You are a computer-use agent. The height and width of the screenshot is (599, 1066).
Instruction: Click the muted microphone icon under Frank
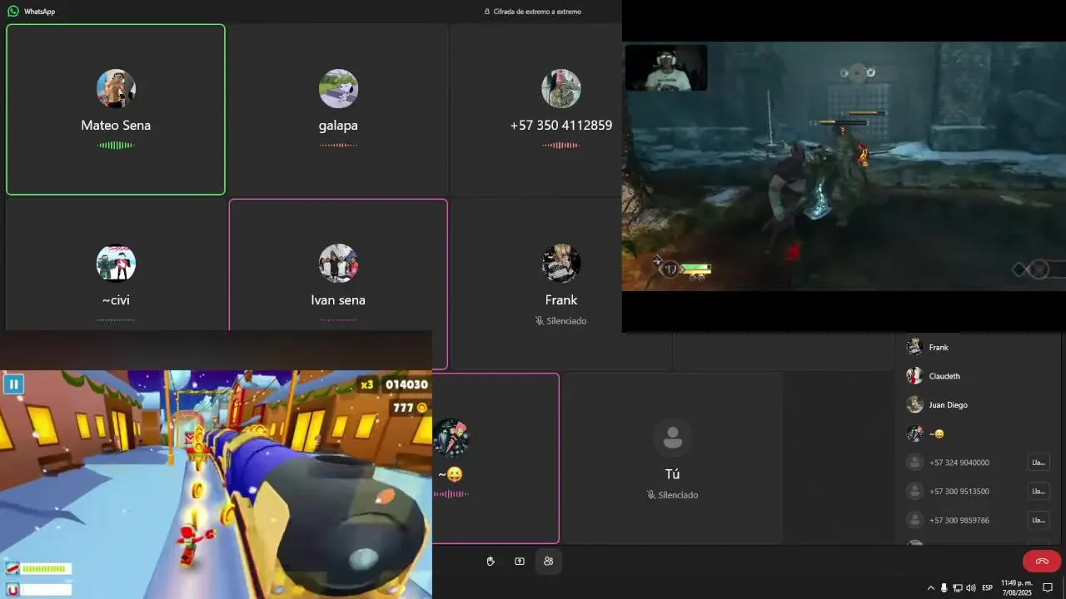[540, 320]
